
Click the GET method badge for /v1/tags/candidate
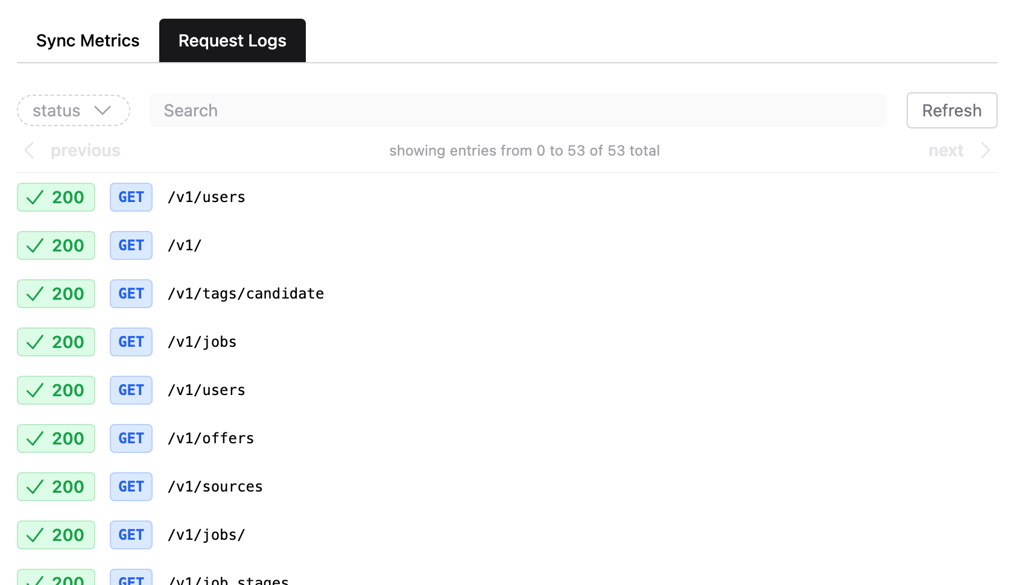[x=131, y=294]
